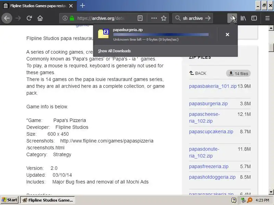The height and width of the screenshot is (205, 274).
Task: Select the Flipline Studios Games tab
Action: point(38,6)
